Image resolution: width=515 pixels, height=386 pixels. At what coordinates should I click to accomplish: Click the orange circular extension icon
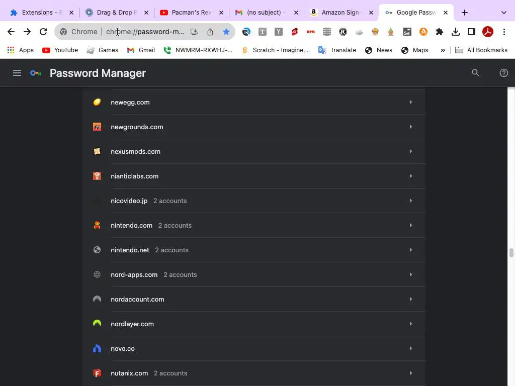pyautogui.click(x=423, y=32)
